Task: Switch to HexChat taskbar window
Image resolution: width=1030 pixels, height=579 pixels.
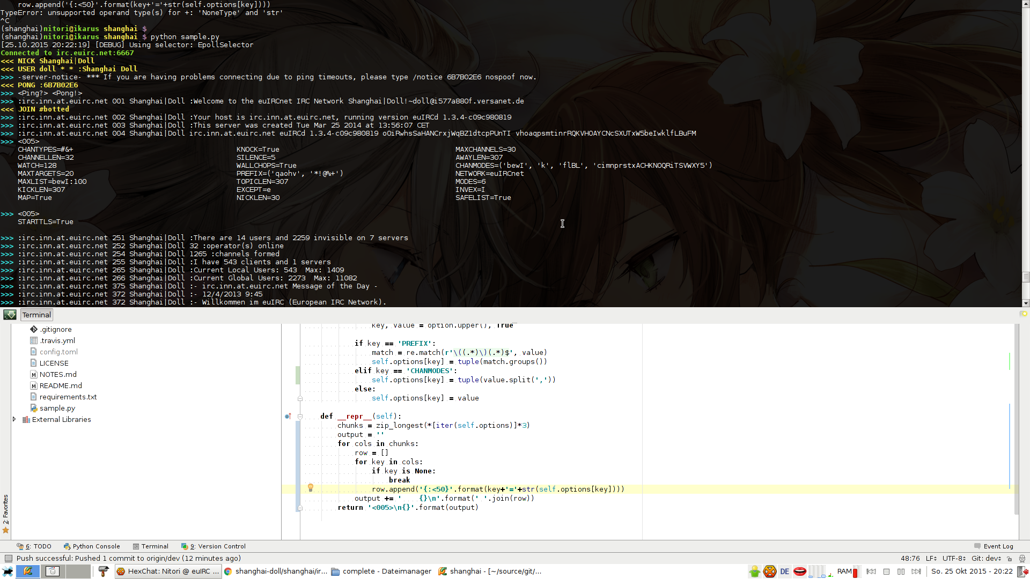Action: [x=168, y=571]
